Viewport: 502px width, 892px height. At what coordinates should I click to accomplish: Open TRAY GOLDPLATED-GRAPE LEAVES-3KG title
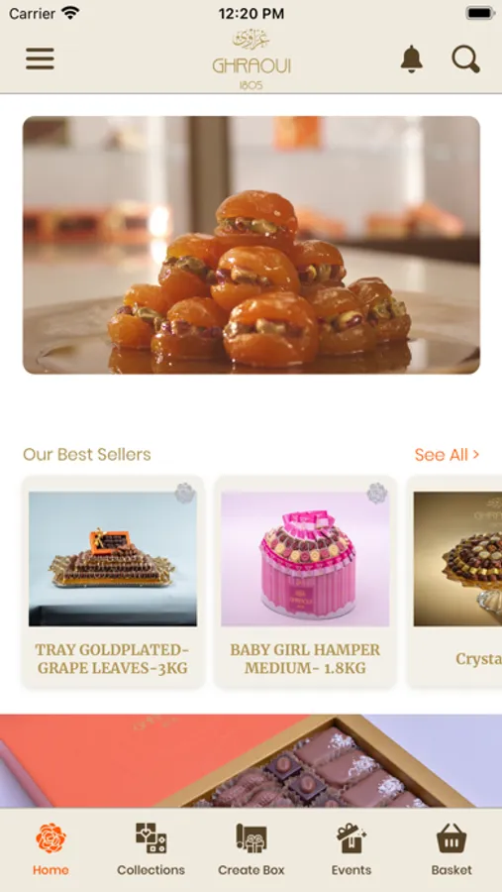pyautogui.click(x=113, y=658)
